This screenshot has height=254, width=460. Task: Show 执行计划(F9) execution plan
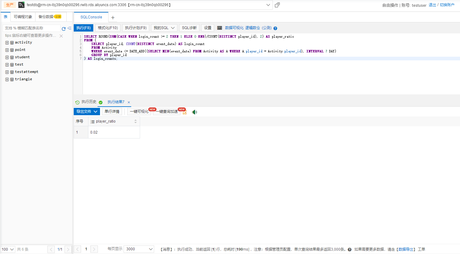pyautogui.click(x=136, y=28)
